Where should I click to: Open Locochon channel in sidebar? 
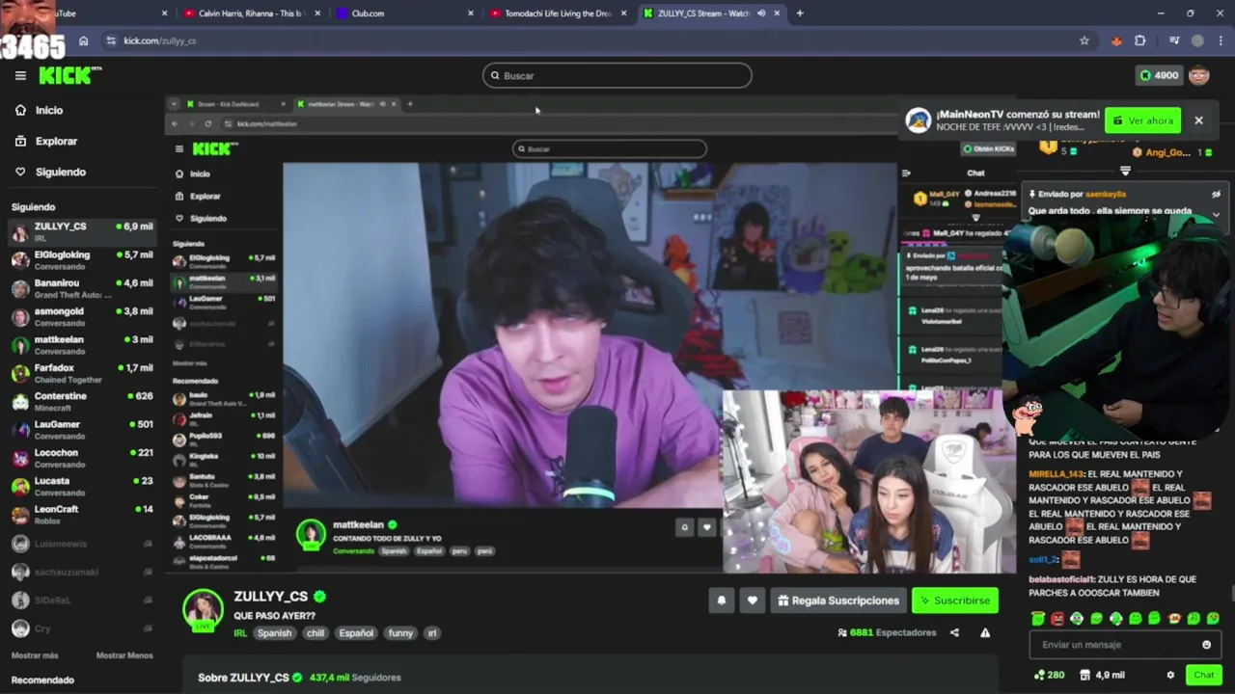pyautogui.click(x=82, y=458)
